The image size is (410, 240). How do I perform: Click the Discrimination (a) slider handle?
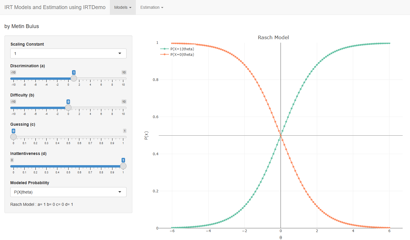tap(74, 78)
